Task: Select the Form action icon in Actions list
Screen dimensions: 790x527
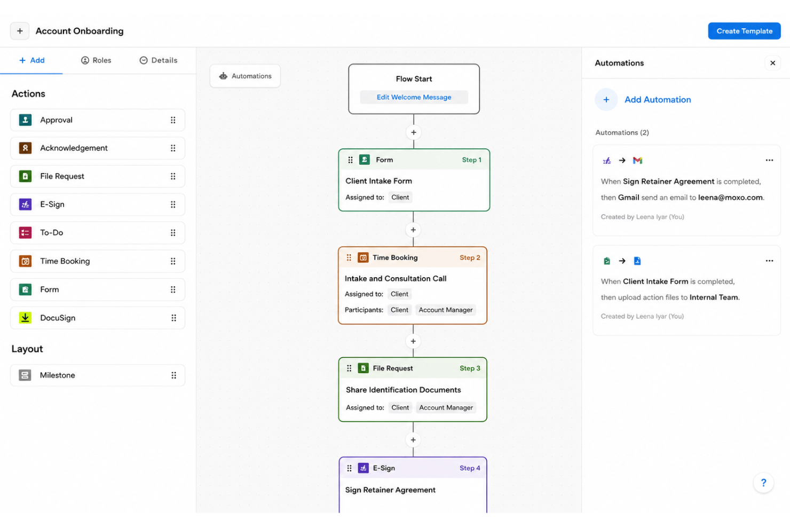Action: 25,289
